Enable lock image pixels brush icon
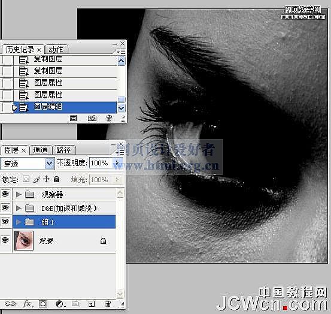The image size is (331, 314). (x=37, y=179)
